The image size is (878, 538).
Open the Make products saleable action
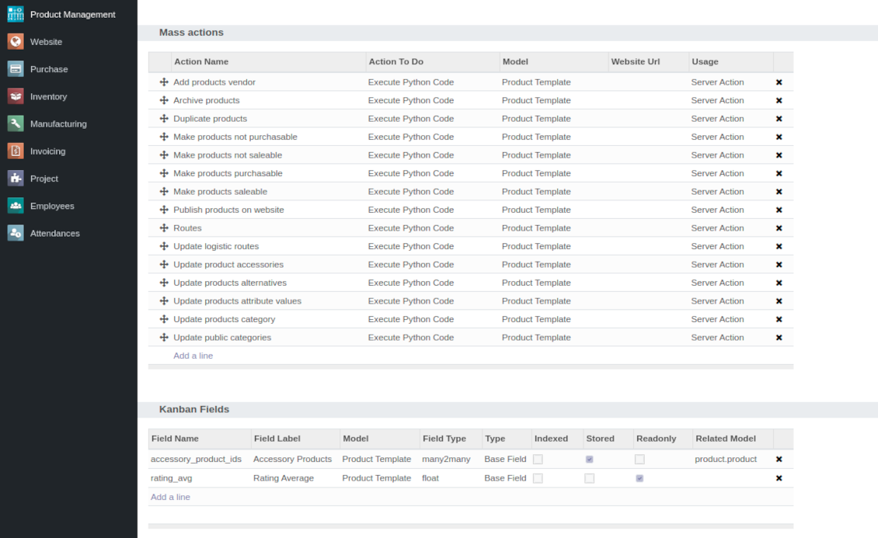coord(220,192)
